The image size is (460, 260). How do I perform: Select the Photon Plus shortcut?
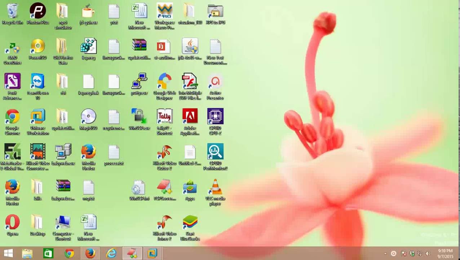click(38, 11)
